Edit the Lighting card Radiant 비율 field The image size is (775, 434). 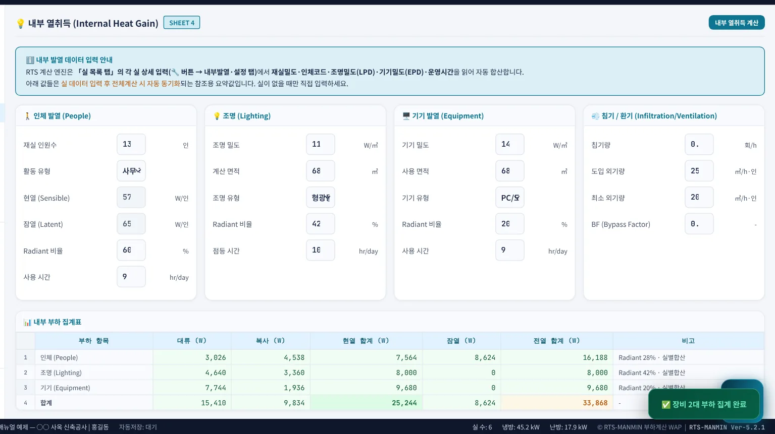[x=321, y=224]
